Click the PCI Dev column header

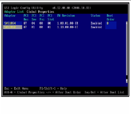pos(34,17)
